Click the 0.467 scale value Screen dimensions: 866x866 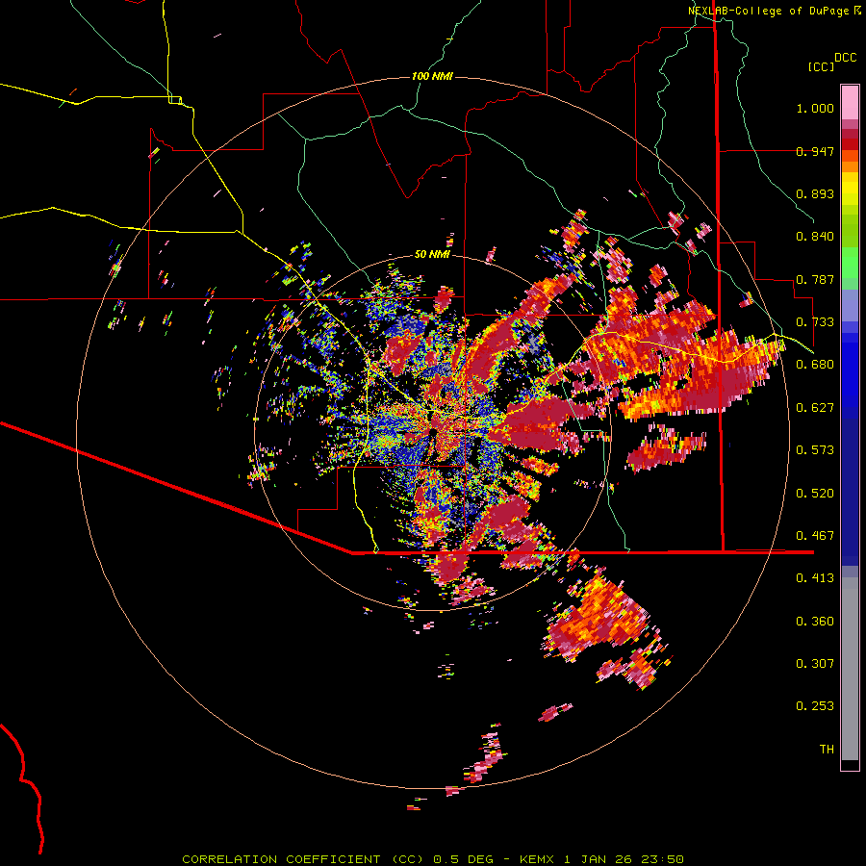pos(815,536)
